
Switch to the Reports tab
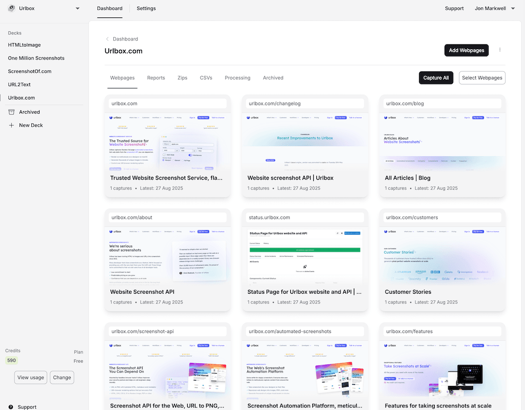coord(156,78)
